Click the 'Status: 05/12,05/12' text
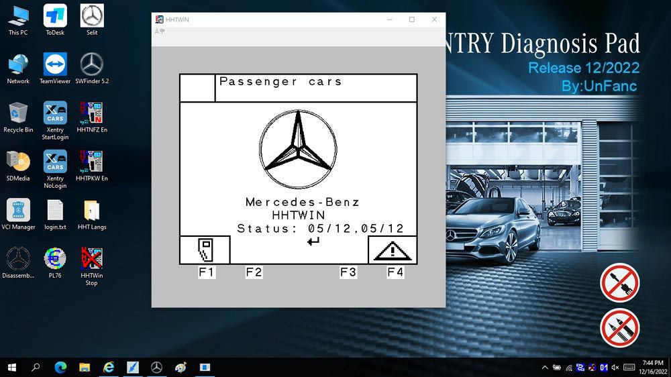The image size is (671, 377). pyautogui.click(x=321, y=229)
